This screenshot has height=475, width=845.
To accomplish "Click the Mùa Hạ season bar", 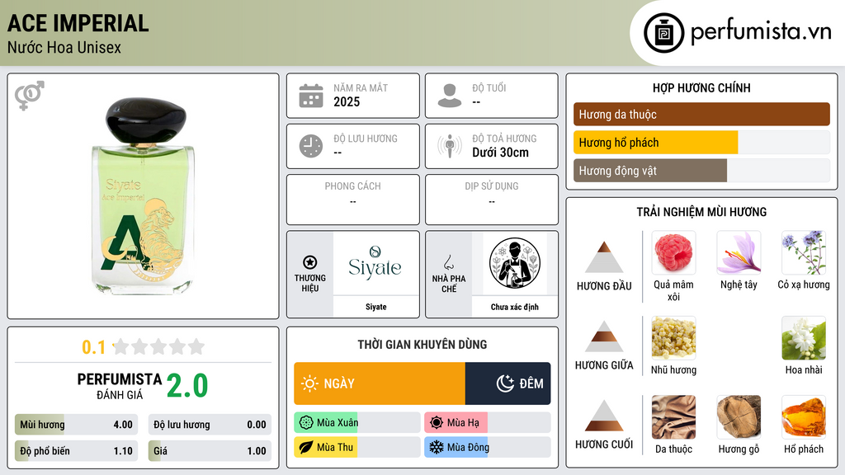I will 488,423.
